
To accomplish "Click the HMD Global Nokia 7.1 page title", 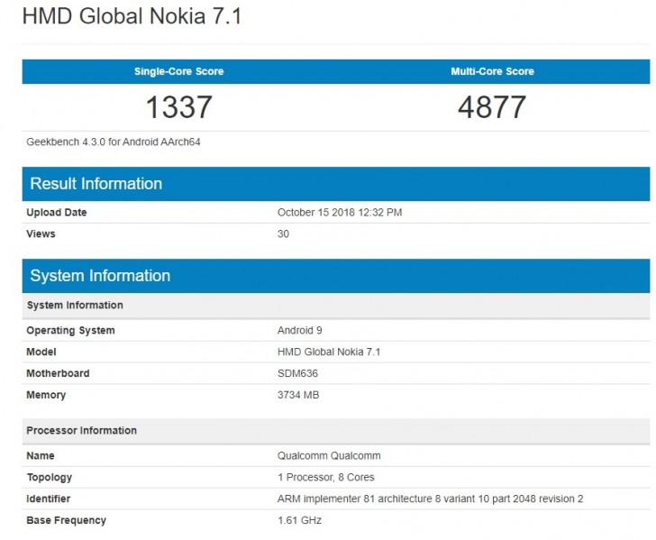I will 131,16.
